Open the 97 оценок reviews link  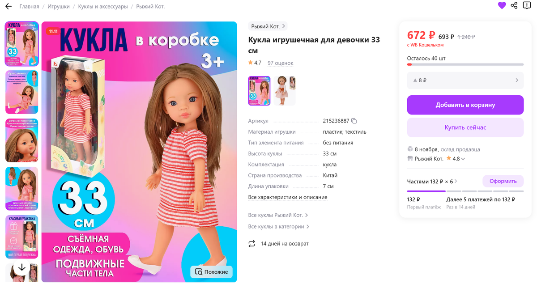(281, 63)
